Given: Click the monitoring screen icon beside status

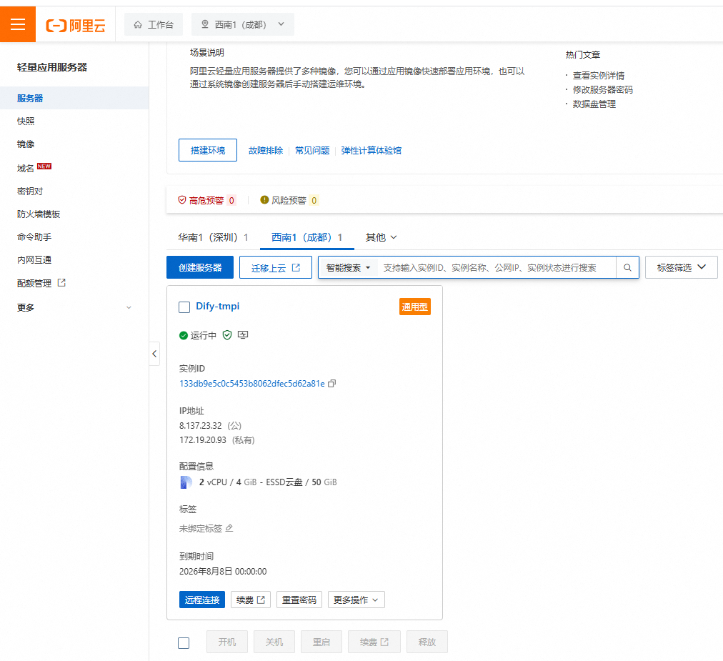Looking at the screenshot, I should 243,335.
